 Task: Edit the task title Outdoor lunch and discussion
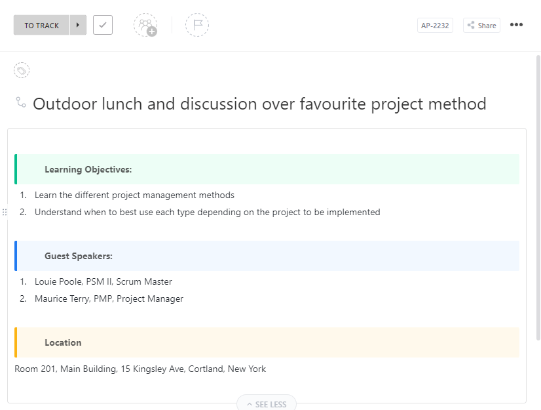[x=259, y=104]
